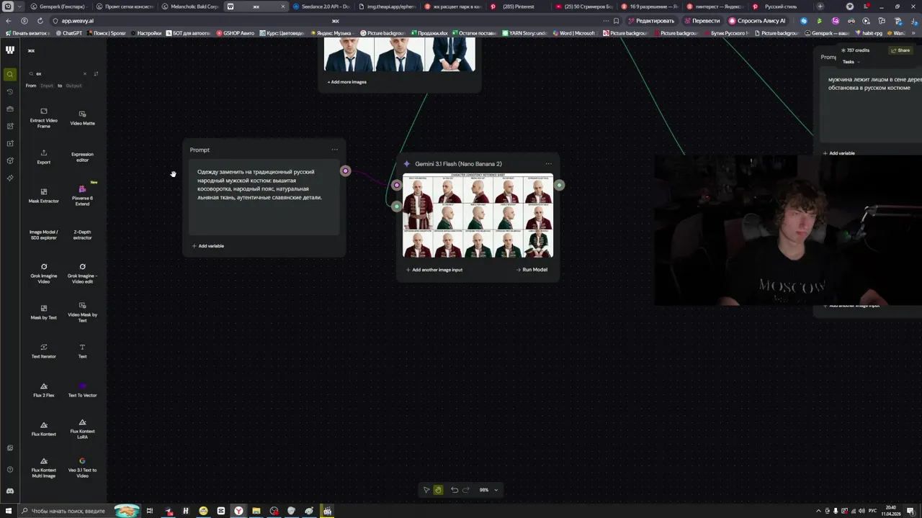Open the Discord icon in sidebar

(9, 491)
